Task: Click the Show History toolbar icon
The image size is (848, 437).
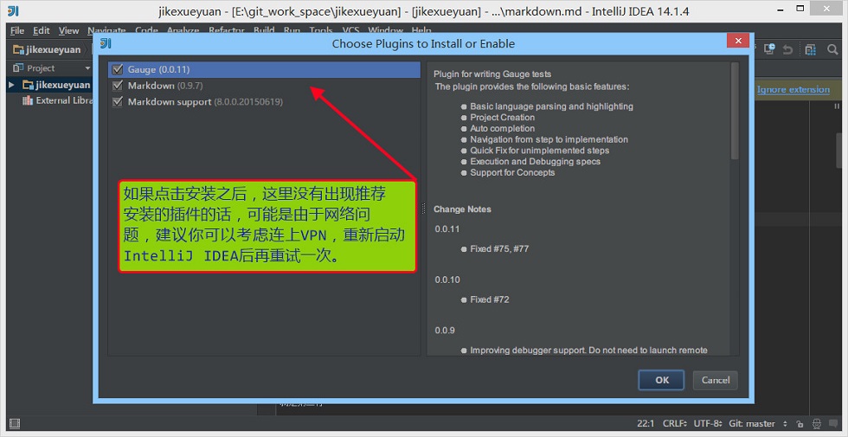Action: (x=769, y=49)
